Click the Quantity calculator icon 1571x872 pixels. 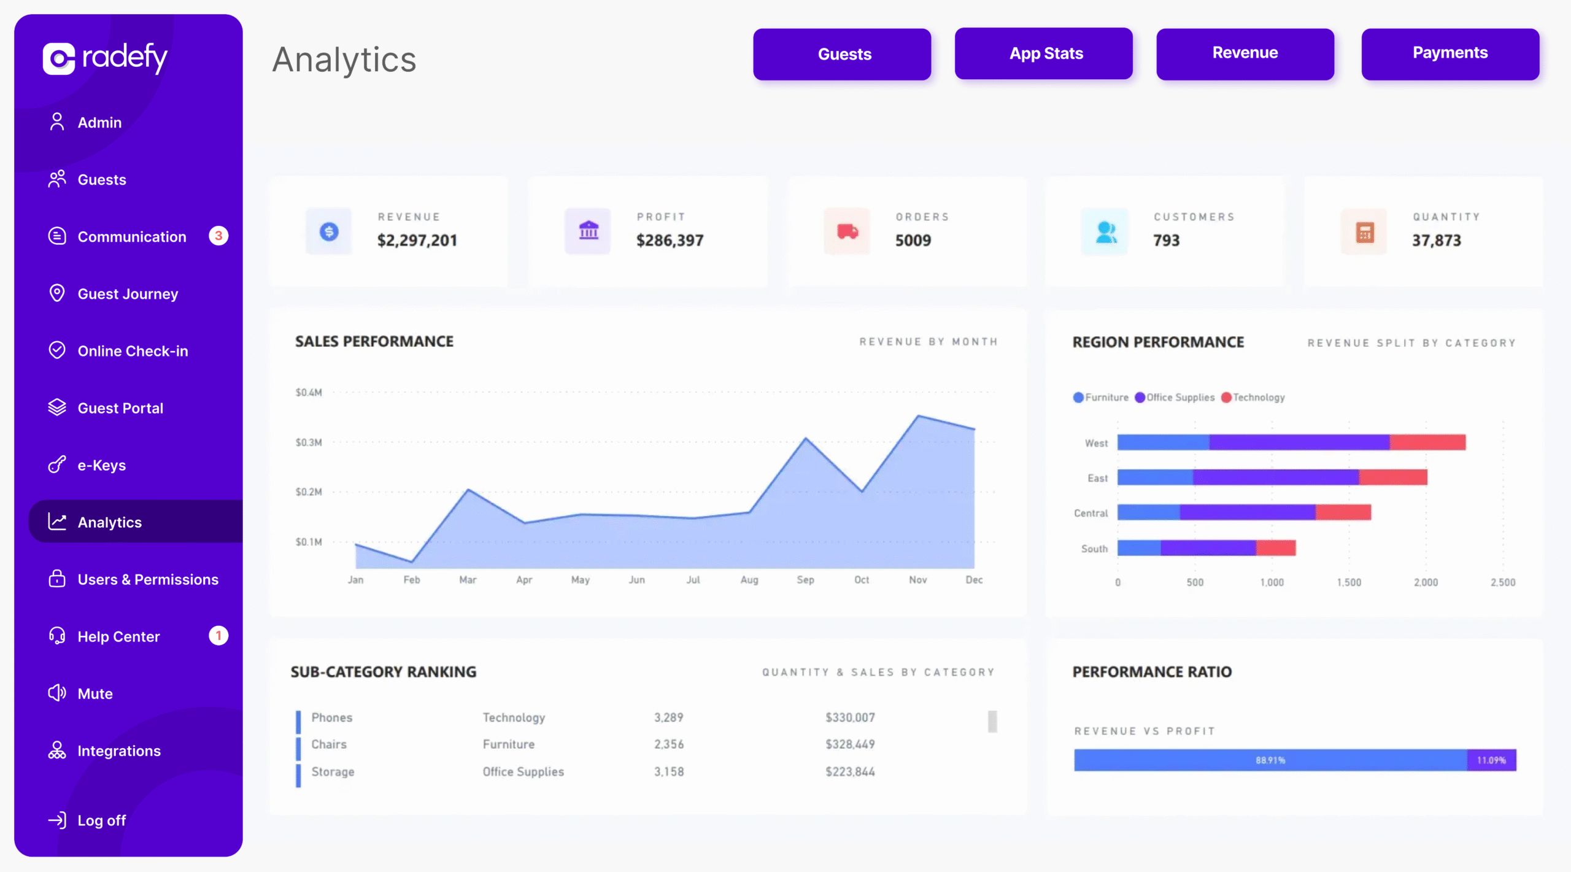click(x=1364, y=233)
